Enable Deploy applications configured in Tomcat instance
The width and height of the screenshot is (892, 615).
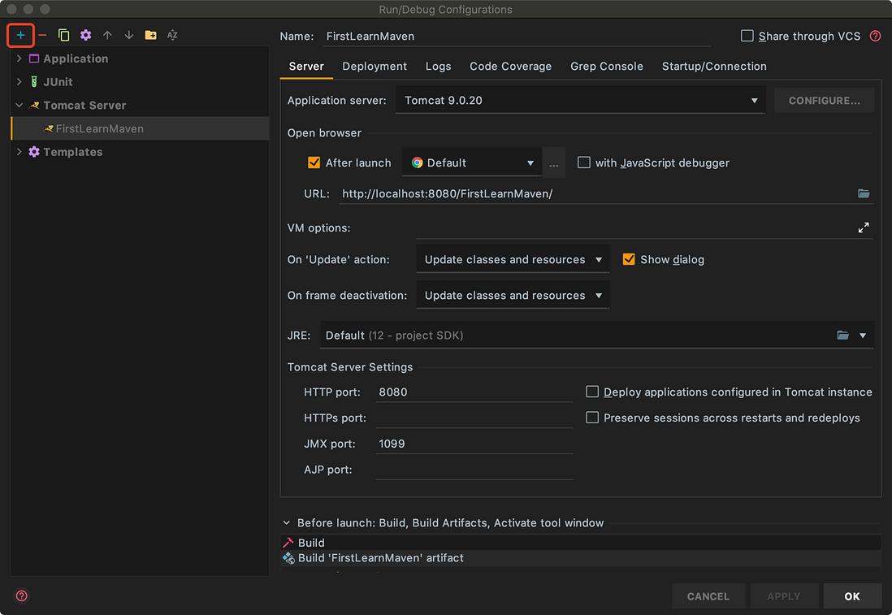pos(592,392)
